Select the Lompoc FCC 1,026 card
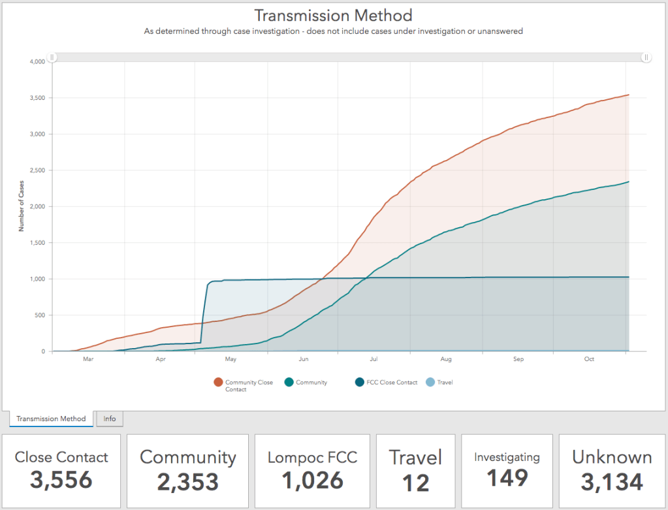 tap(312, 471)
